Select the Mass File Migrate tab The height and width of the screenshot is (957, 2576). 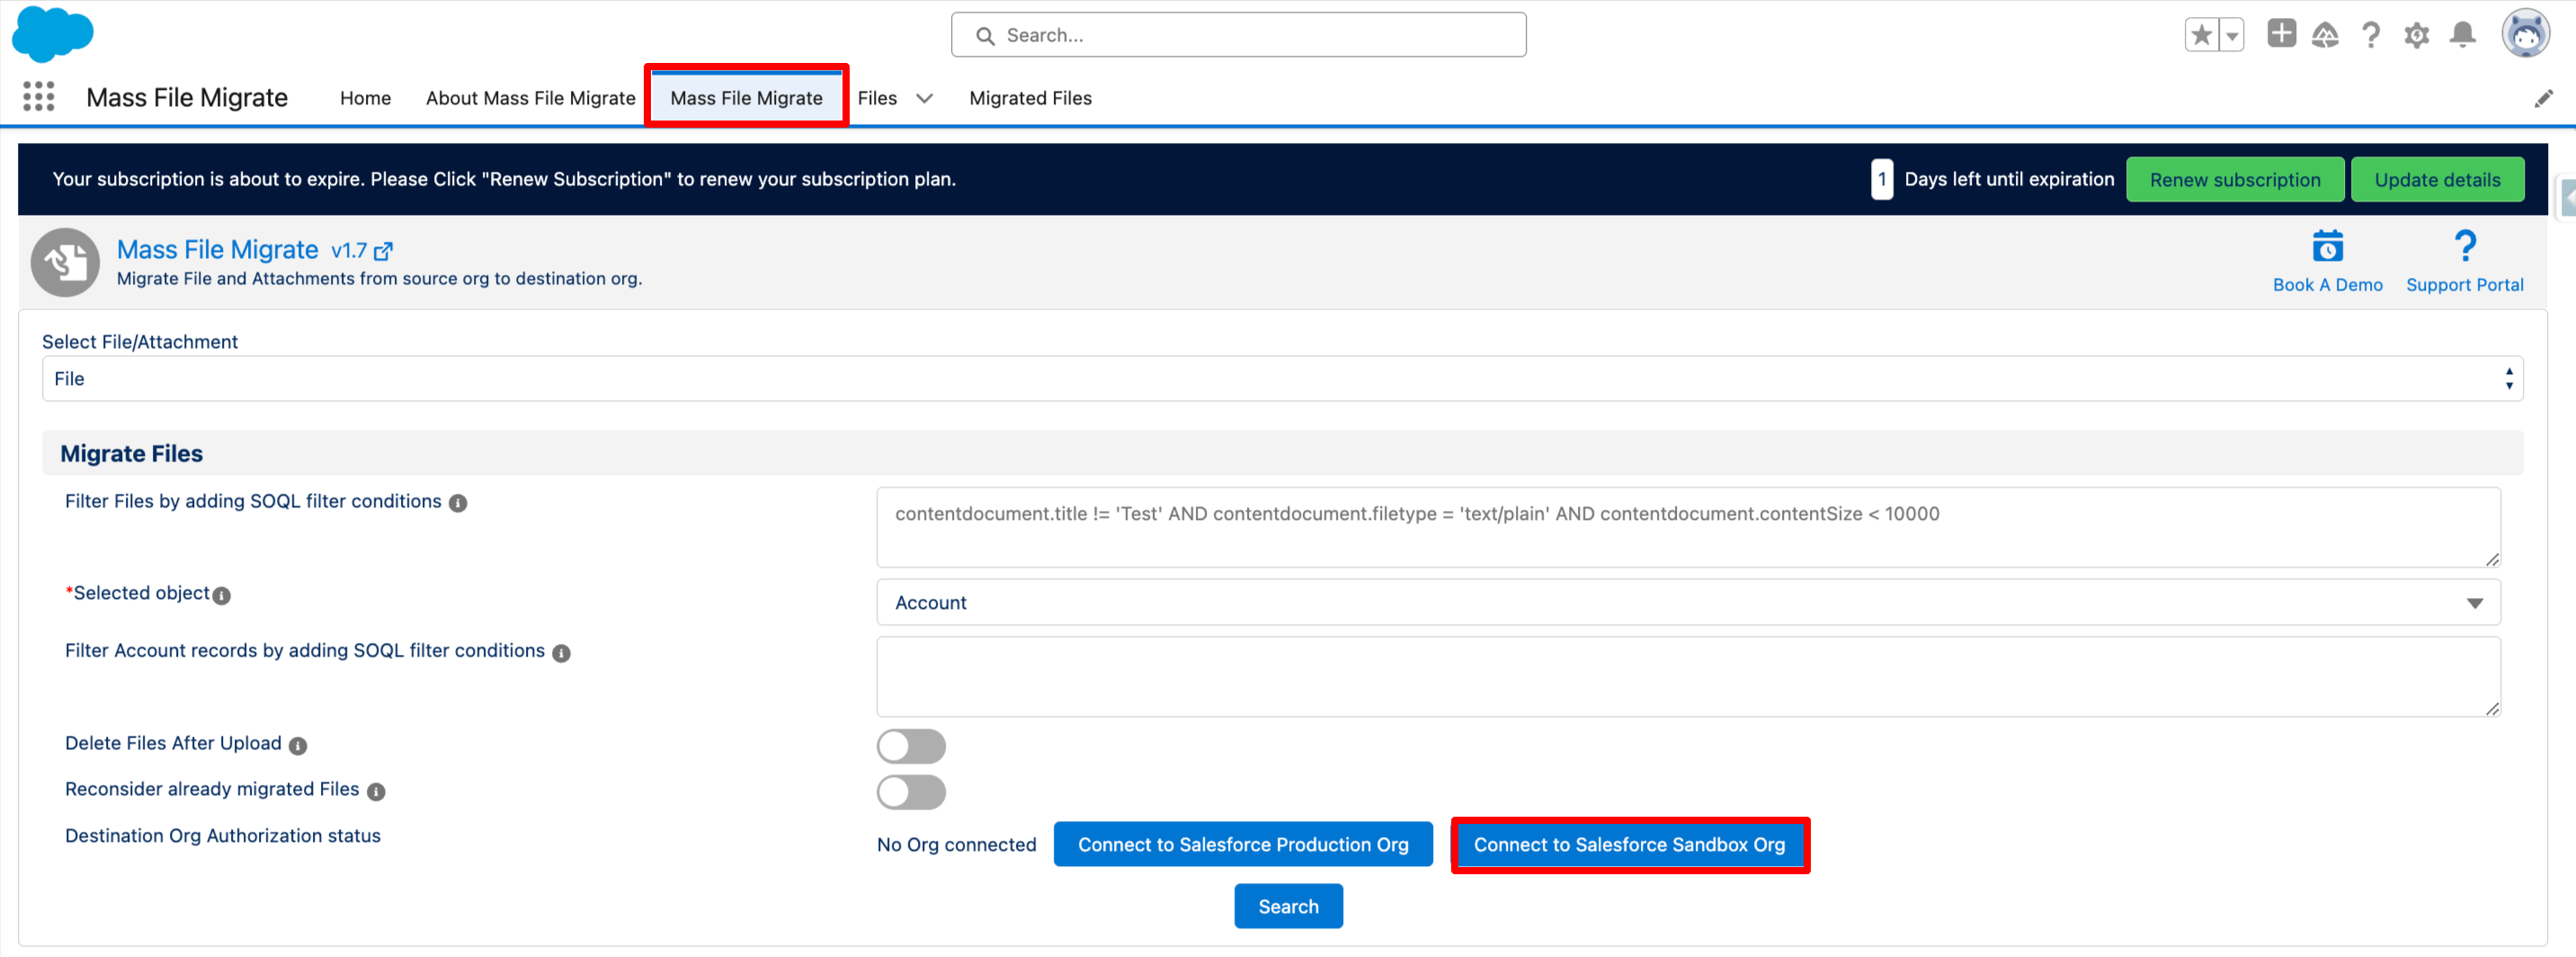tap(746, 98)
